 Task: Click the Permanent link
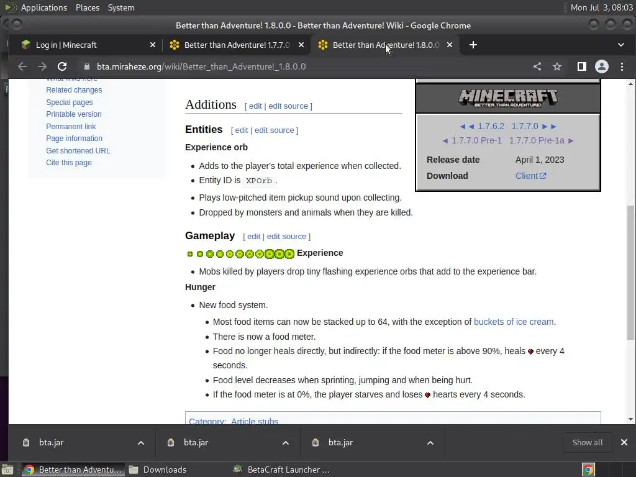[x=71, y=127]
